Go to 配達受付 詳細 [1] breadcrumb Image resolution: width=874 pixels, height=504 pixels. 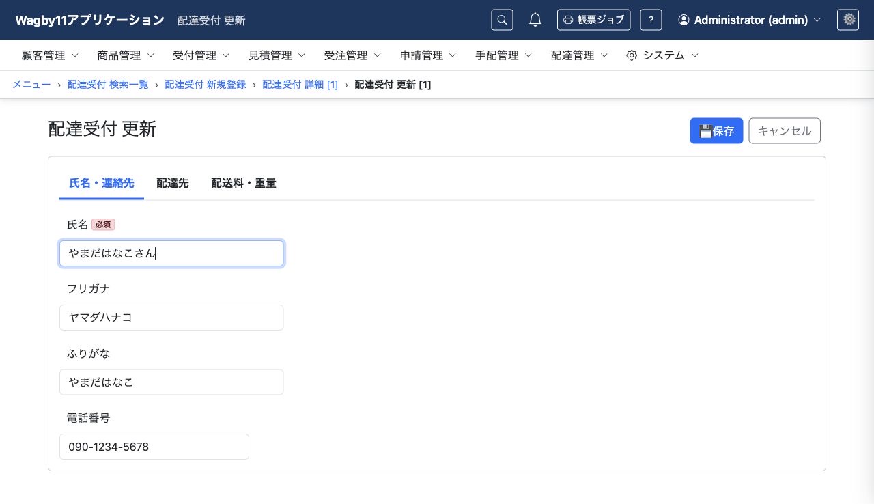coord(300,85)
